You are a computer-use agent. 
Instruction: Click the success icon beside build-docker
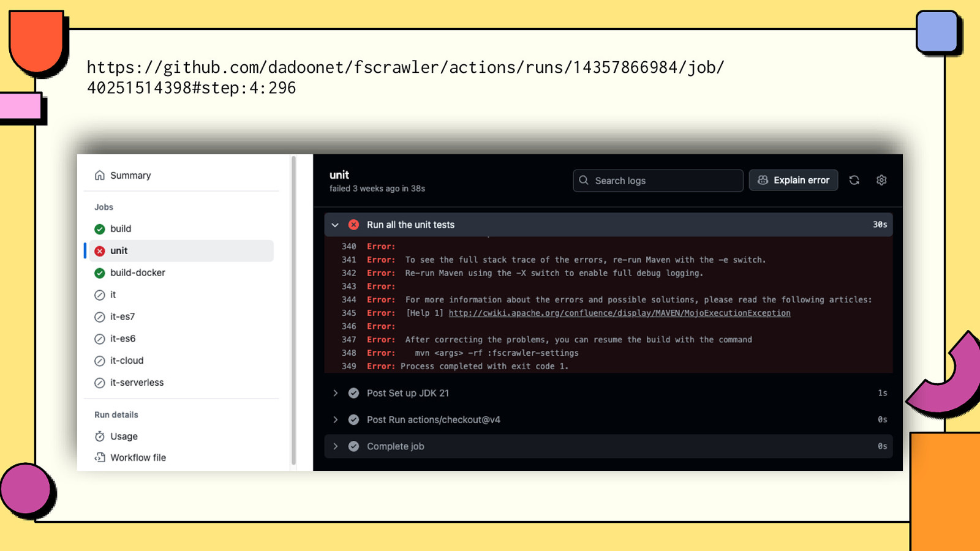pyautogui.click(x=100, y=273)
